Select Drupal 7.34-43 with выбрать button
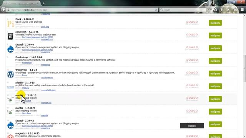 tap(215, 124)
